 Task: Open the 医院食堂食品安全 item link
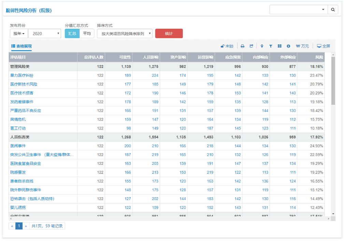pyautogui.click(x=26, y=163)
